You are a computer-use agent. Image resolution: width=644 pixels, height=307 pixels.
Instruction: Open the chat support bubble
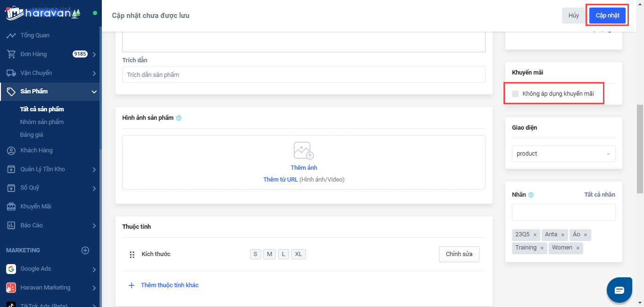point(619,290)
